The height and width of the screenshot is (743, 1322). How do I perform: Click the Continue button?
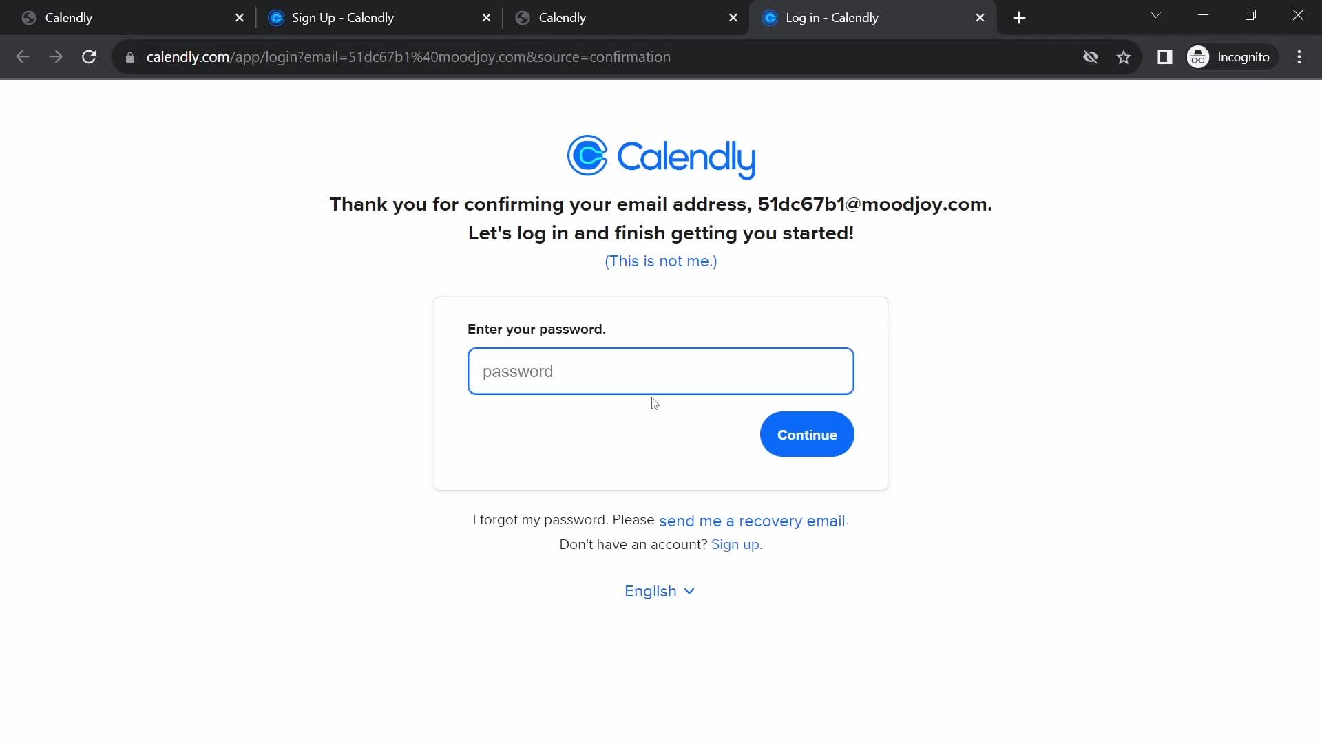tap(807, 435)
